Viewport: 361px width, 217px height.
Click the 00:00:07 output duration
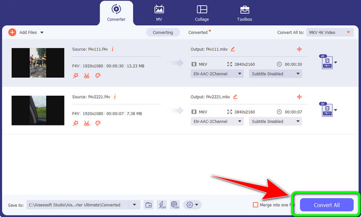pos(293,112)
